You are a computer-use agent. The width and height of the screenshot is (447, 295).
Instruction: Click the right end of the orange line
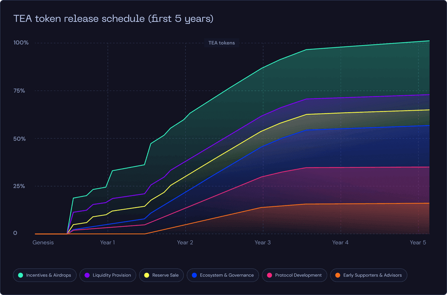click(429, 203)
